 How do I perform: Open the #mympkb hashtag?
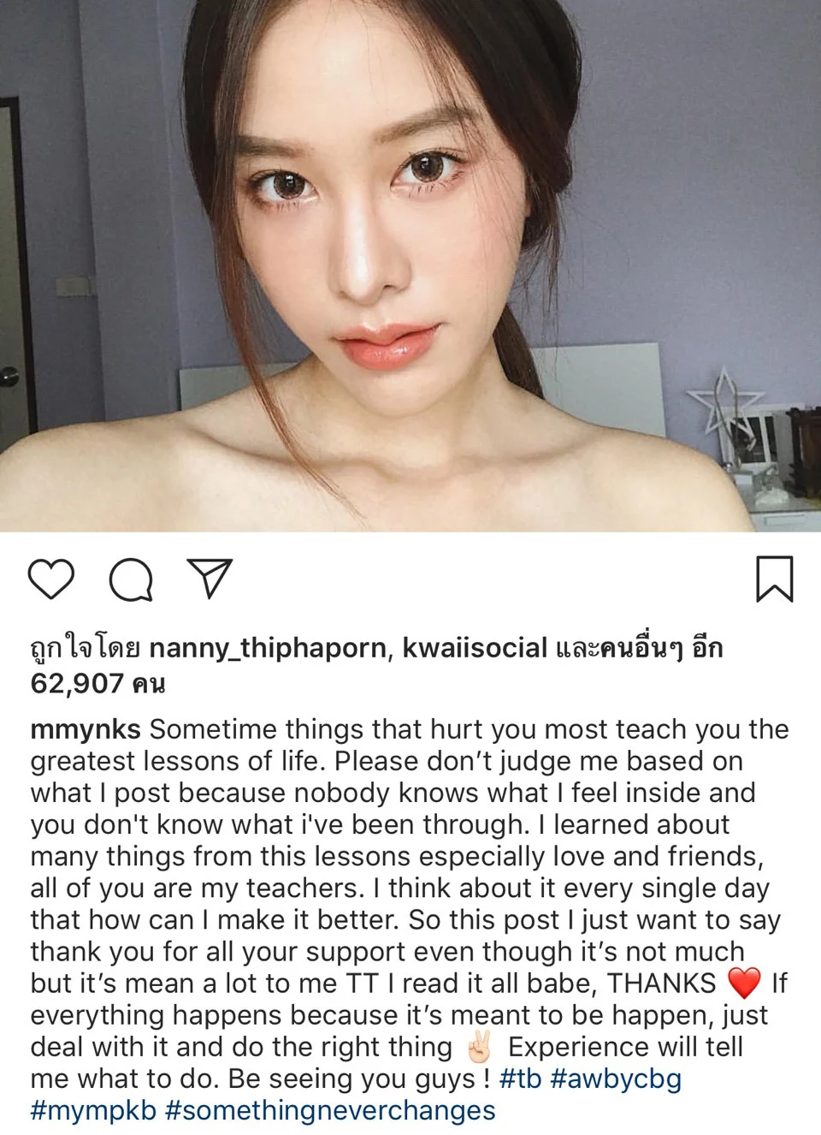[93, 1110]
